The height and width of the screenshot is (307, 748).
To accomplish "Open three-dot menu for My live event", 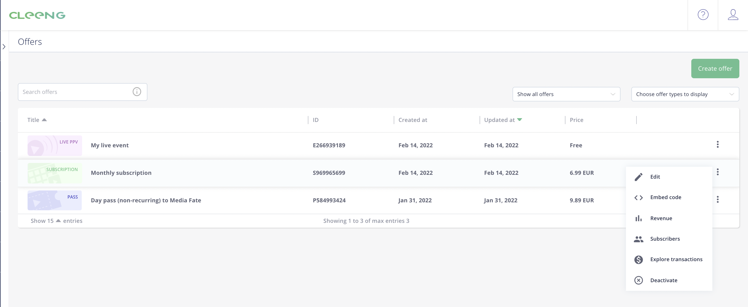I will pyautogui.click(x=717, y=145).
